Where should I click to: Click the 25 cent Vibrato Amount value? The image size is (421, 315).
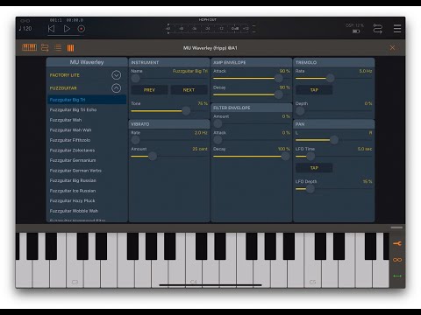200,149
